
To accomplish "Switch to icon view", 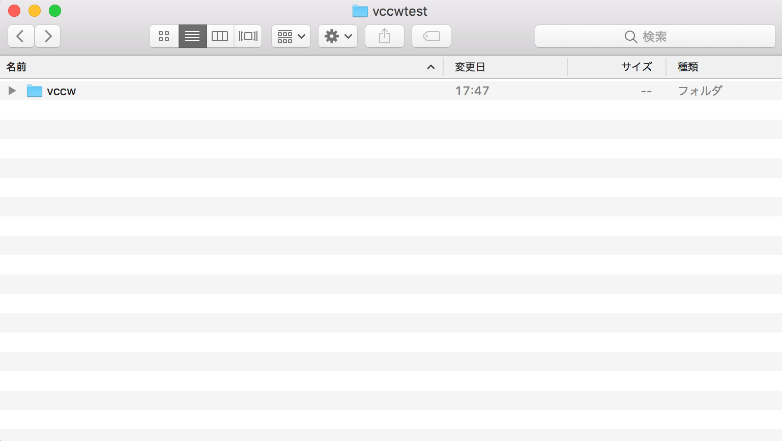I will (x=164, y=36).
